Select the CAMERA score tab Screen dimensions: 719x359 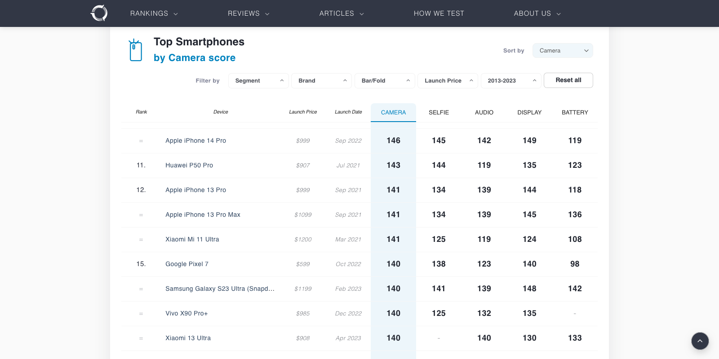coord(393,113)
